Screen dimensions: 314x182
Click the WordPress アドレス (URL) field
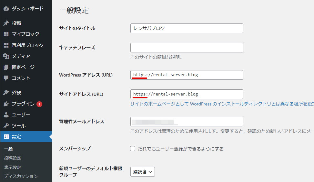pos(187,75)
